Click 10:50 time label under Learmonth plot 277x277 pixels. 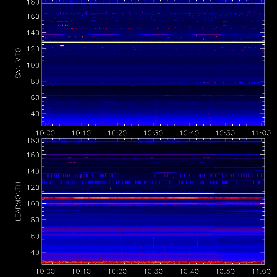(x=225, y=271)
